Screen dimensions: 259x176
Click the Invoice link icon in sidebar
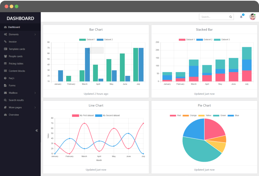point(5,41)
